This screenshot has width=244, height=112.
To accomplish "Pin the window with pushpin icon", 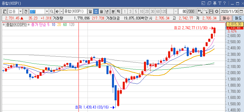I will click(215, 3).
